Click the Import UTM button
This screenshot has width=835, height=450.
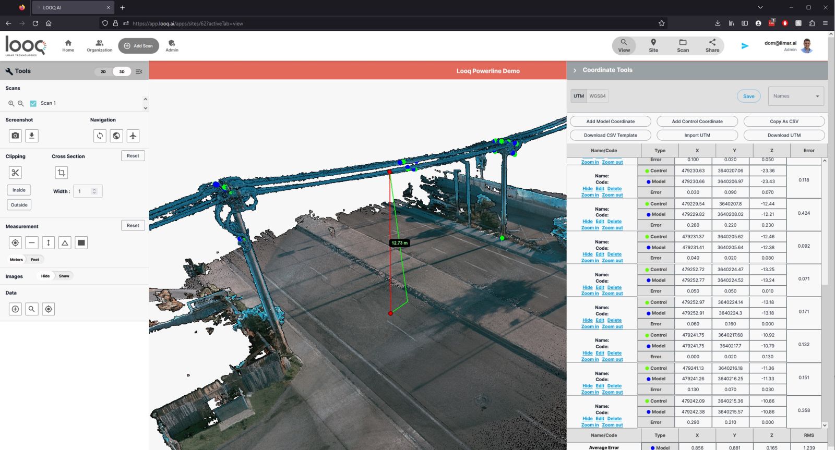[x=697, y=135]
